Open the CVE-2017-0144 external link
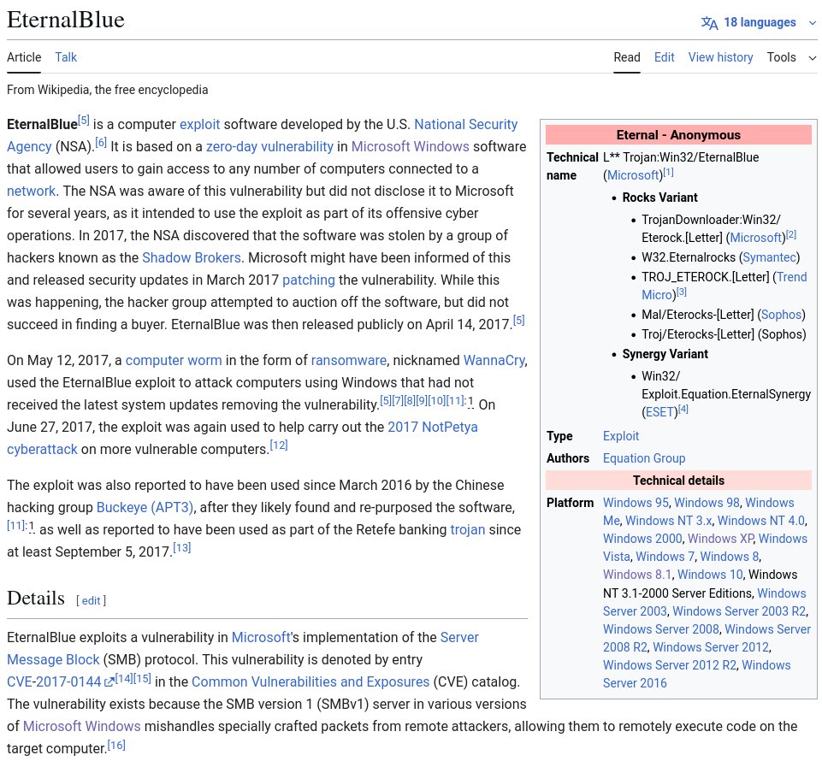The width and height of the screenshot is (822, 761). coord(54,681)
